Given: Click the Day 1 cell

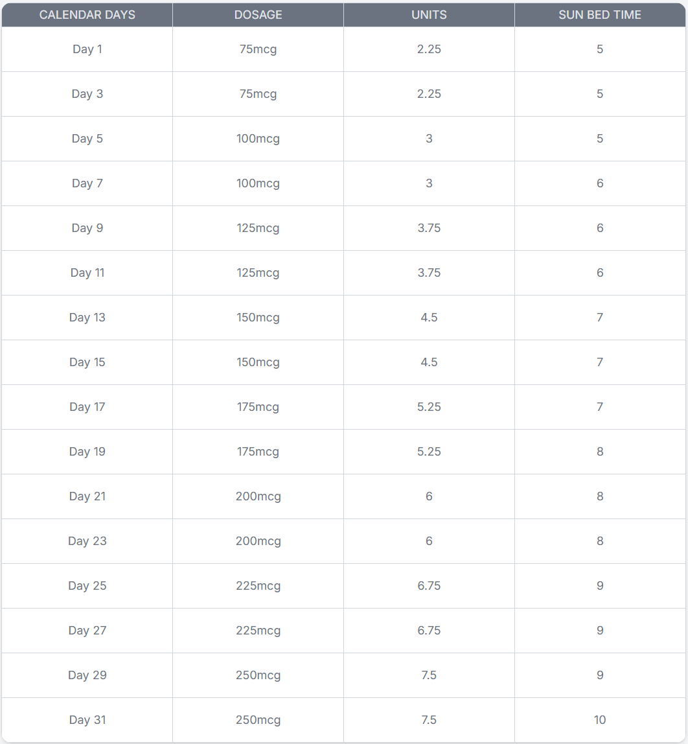Looking at the screenshot, I should click(x=87, y=49).
